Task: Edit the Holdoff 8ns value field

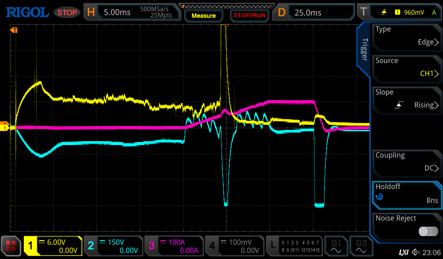Action: coord(407,194)
